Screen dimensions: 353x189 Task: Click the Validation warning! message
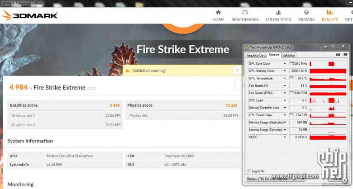point(149,71)
